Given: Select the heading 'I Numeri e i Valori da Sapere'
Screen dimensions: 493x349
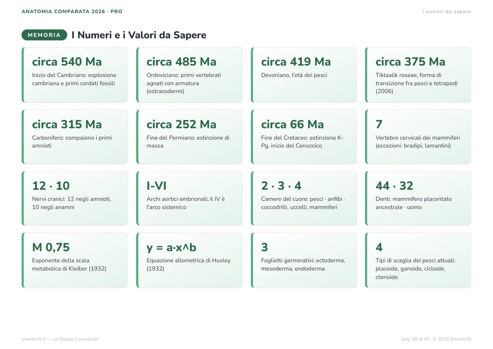Looking at the screenshot, I should pyautogui.click(x=139, y=35).
